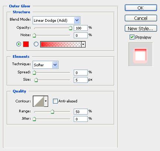Uncheck the Preview checkbox
This screenshot has height=151, width=160.
click(132, 37)
